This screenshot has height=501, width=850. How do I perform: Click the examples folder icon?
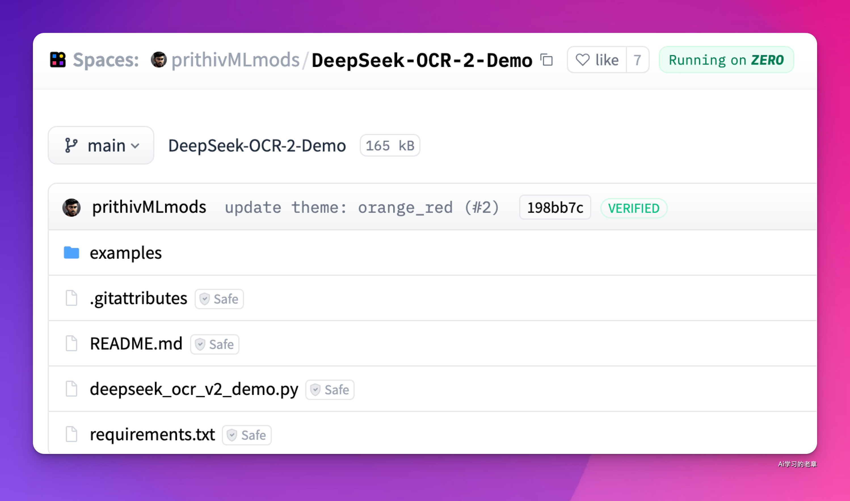tap(71, 252)
